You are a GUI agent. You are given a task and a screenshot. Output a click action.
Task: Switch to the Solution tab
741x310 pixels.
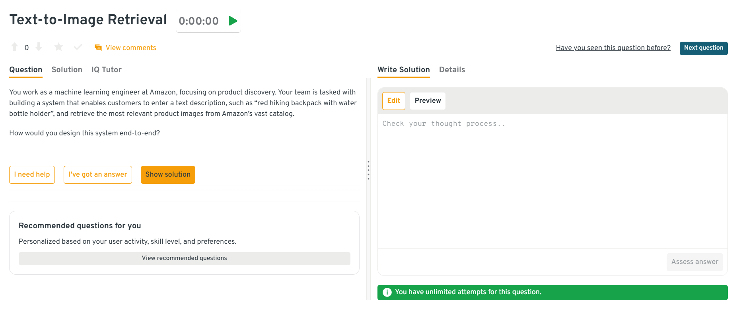[x=67, y=69]
